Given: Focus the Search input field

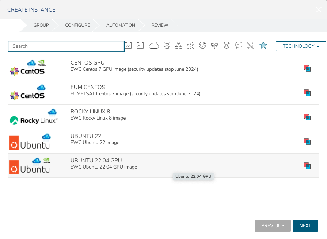Looking at the screenshot, I should 66,46.
